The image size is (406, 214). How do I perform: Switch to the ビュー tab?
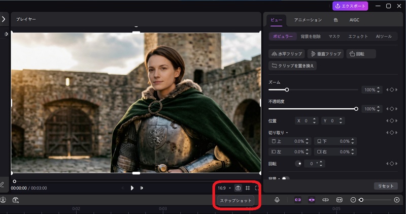(x=276, y=20)
